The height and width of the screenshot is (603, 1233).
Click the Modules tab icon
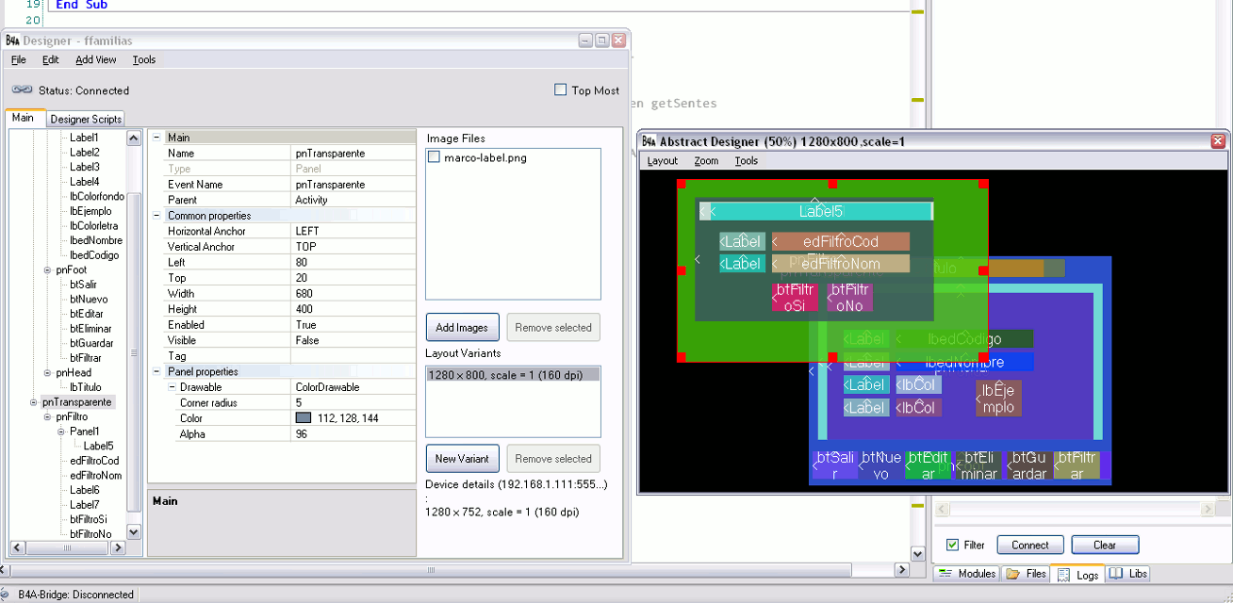tap(945, 574)
